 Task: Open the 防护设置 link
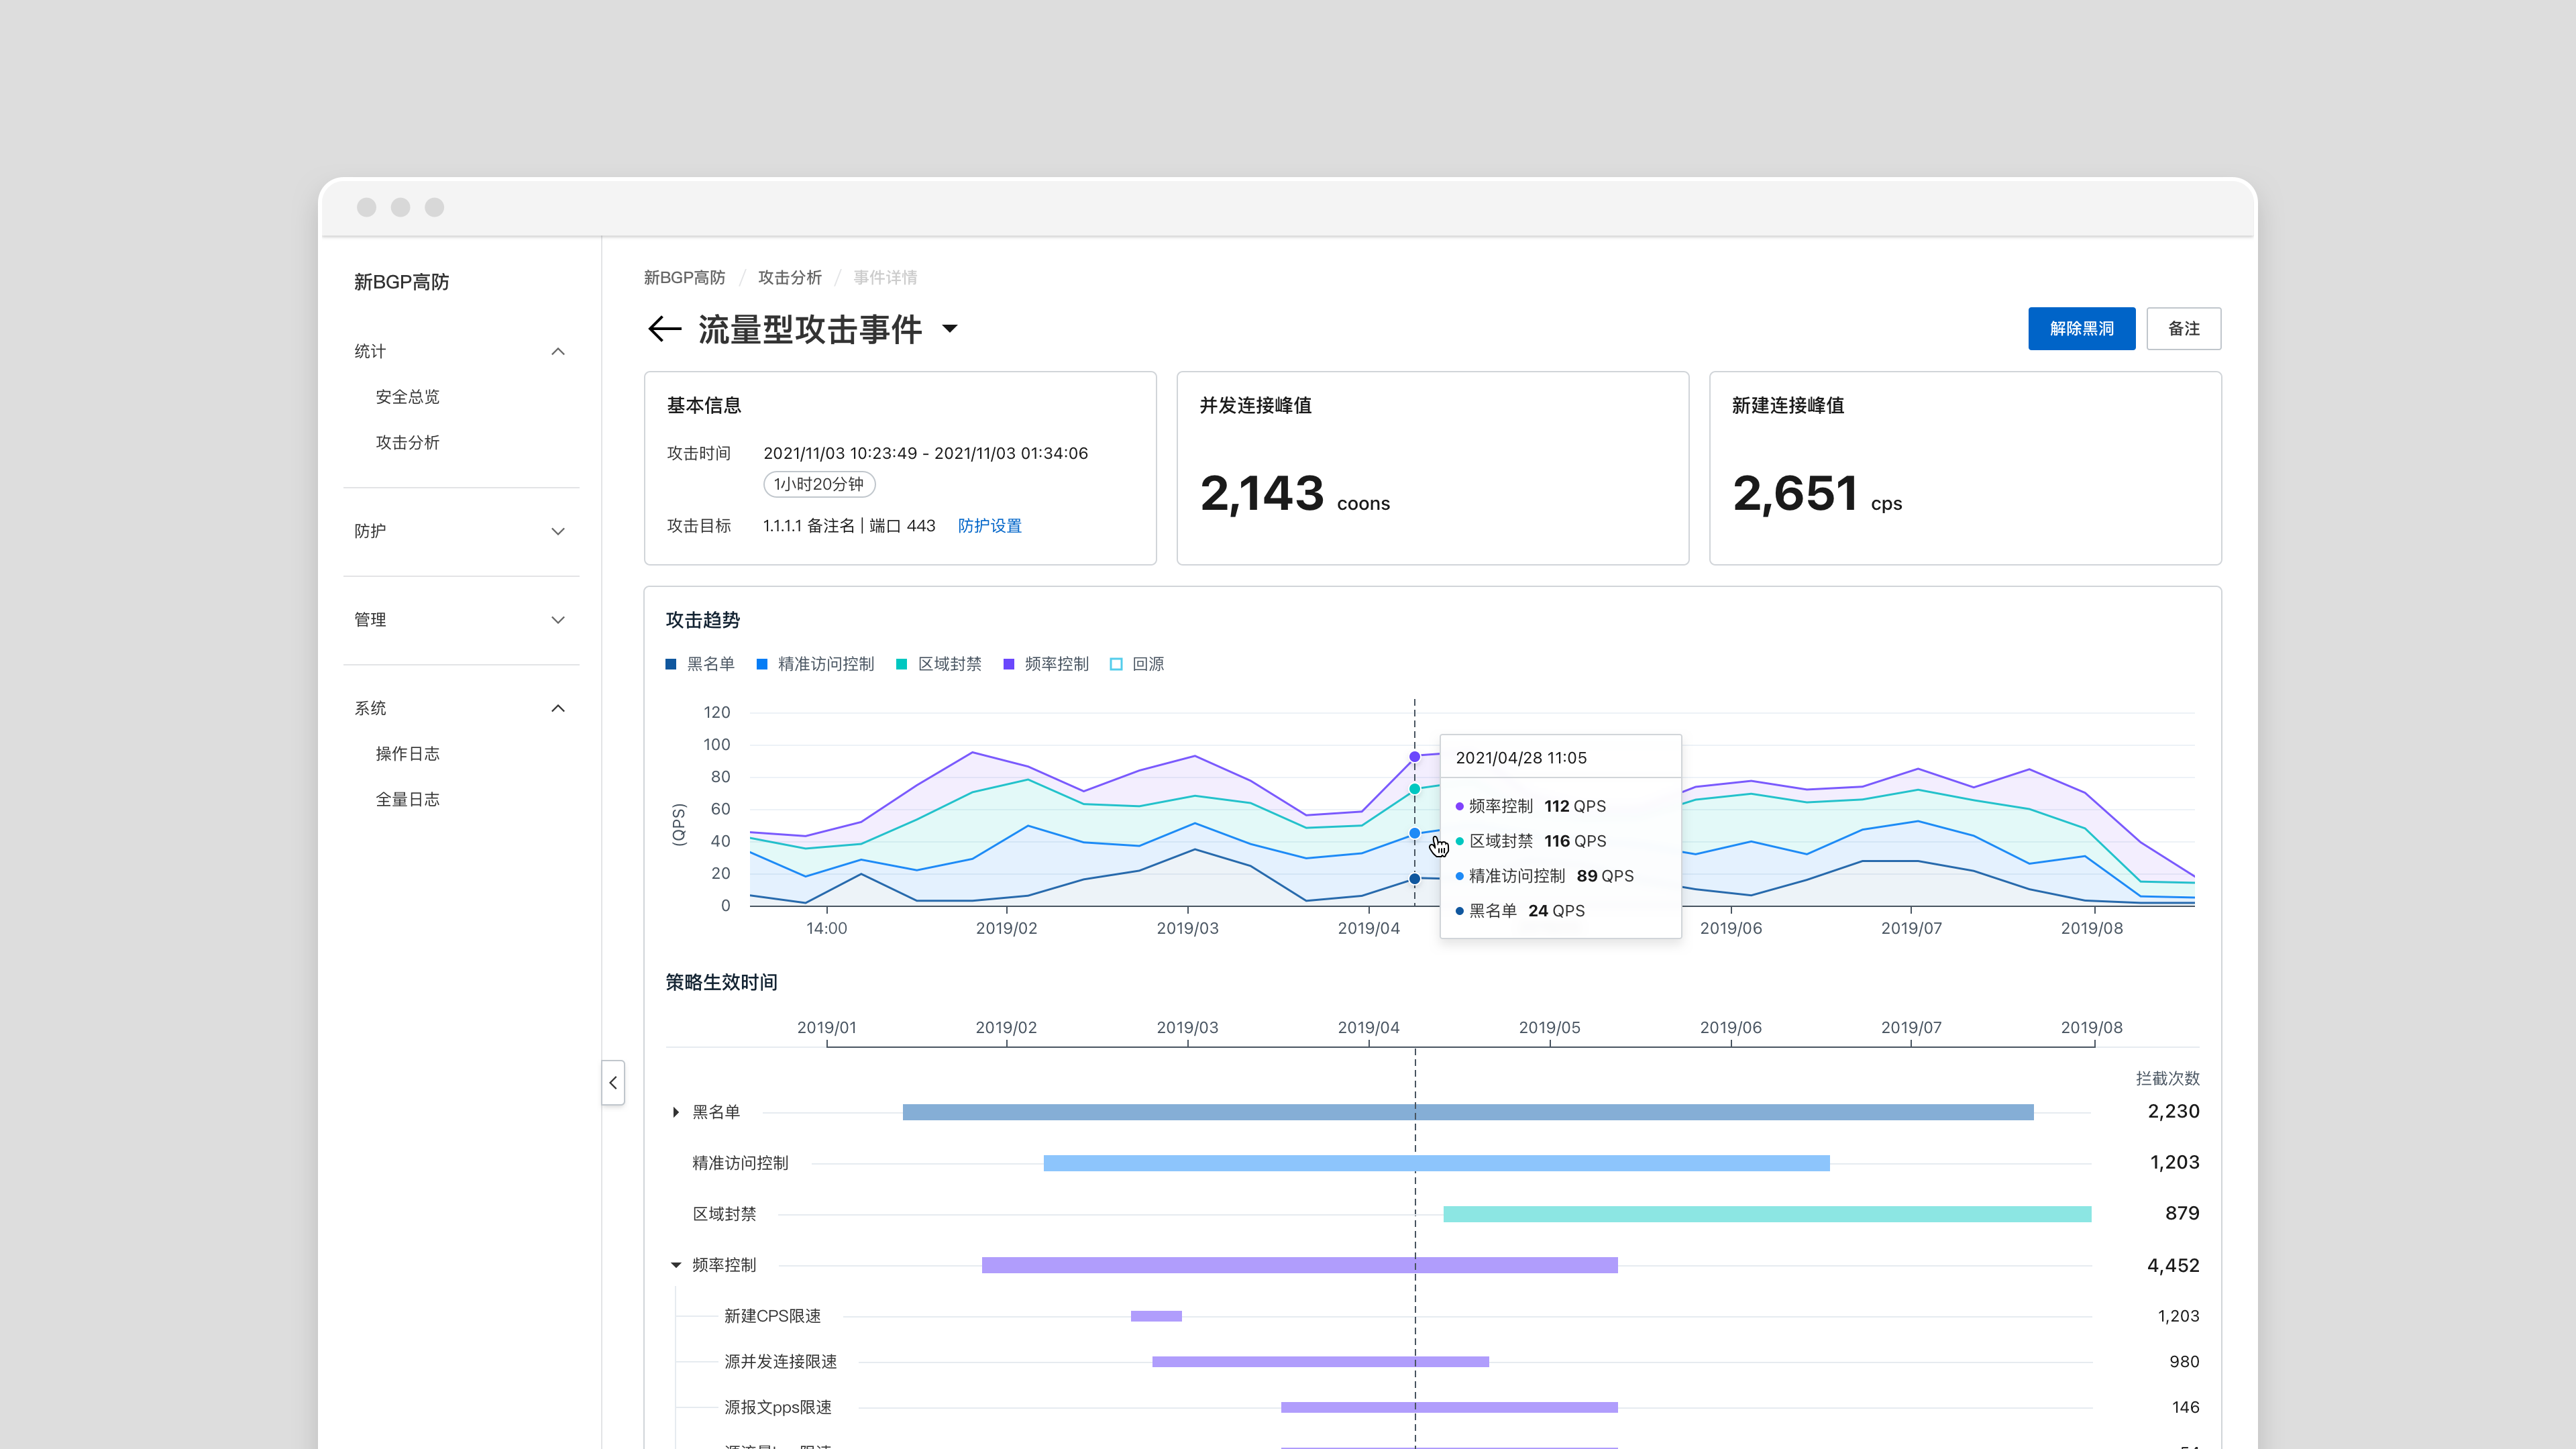pyautogui.click(x=989, y=526)
